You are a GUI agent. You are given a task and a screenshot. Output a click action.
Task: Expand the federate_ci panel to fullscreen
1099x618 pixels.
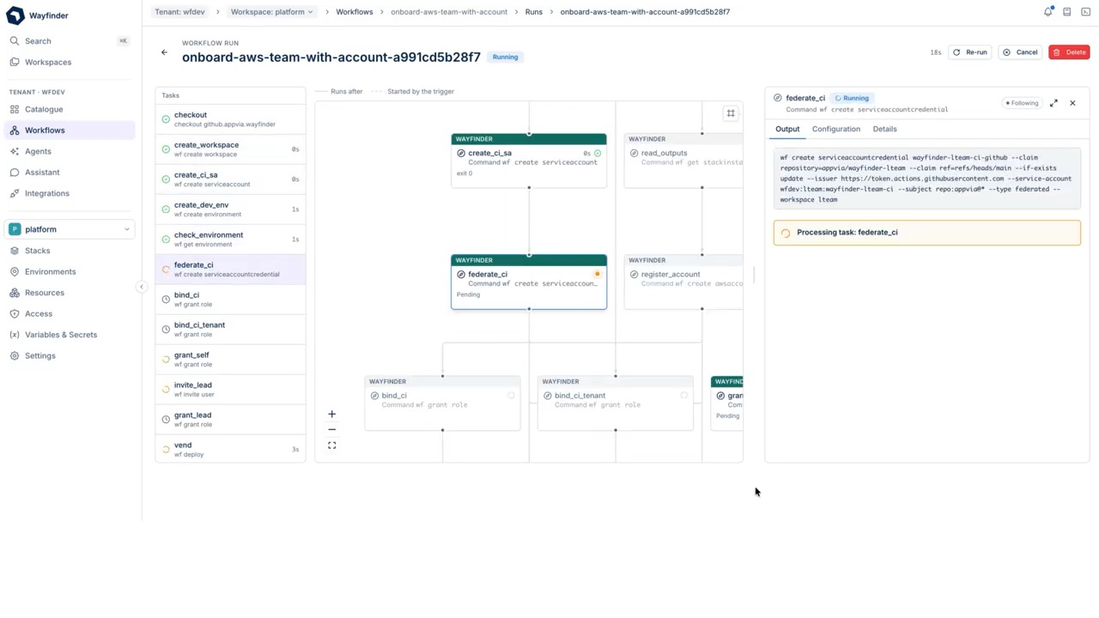pos(1053,103)
